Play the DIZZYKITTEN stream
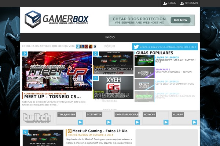 point(109,122)
